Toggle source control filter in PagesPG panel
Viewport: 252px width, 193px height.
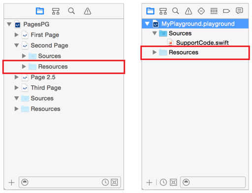(114, 182)
